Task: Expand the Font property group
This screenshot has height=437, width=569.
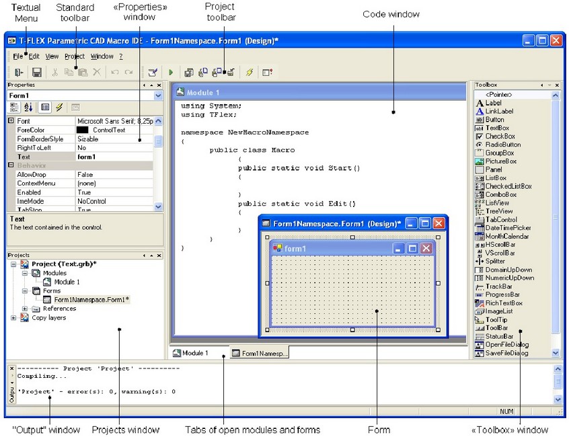Action: coord(11,121)
